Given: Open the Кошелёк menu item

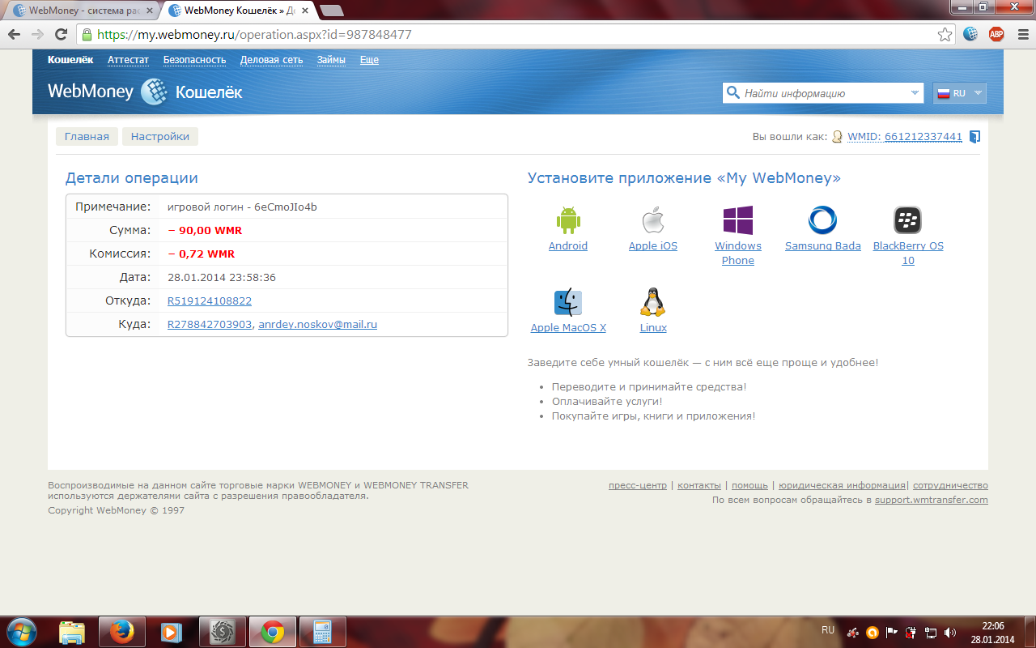Looking at the screenshot, I should tap(70, 60).
